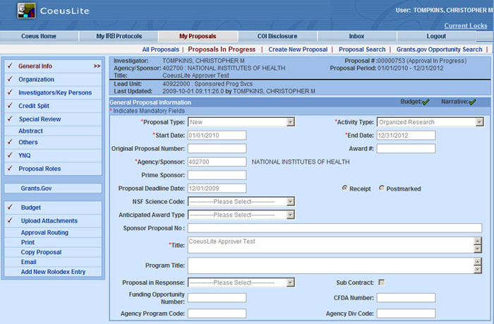Tick the Sub Contract checkbox
The height and width of the screenshot is (324, 494).
381,282
